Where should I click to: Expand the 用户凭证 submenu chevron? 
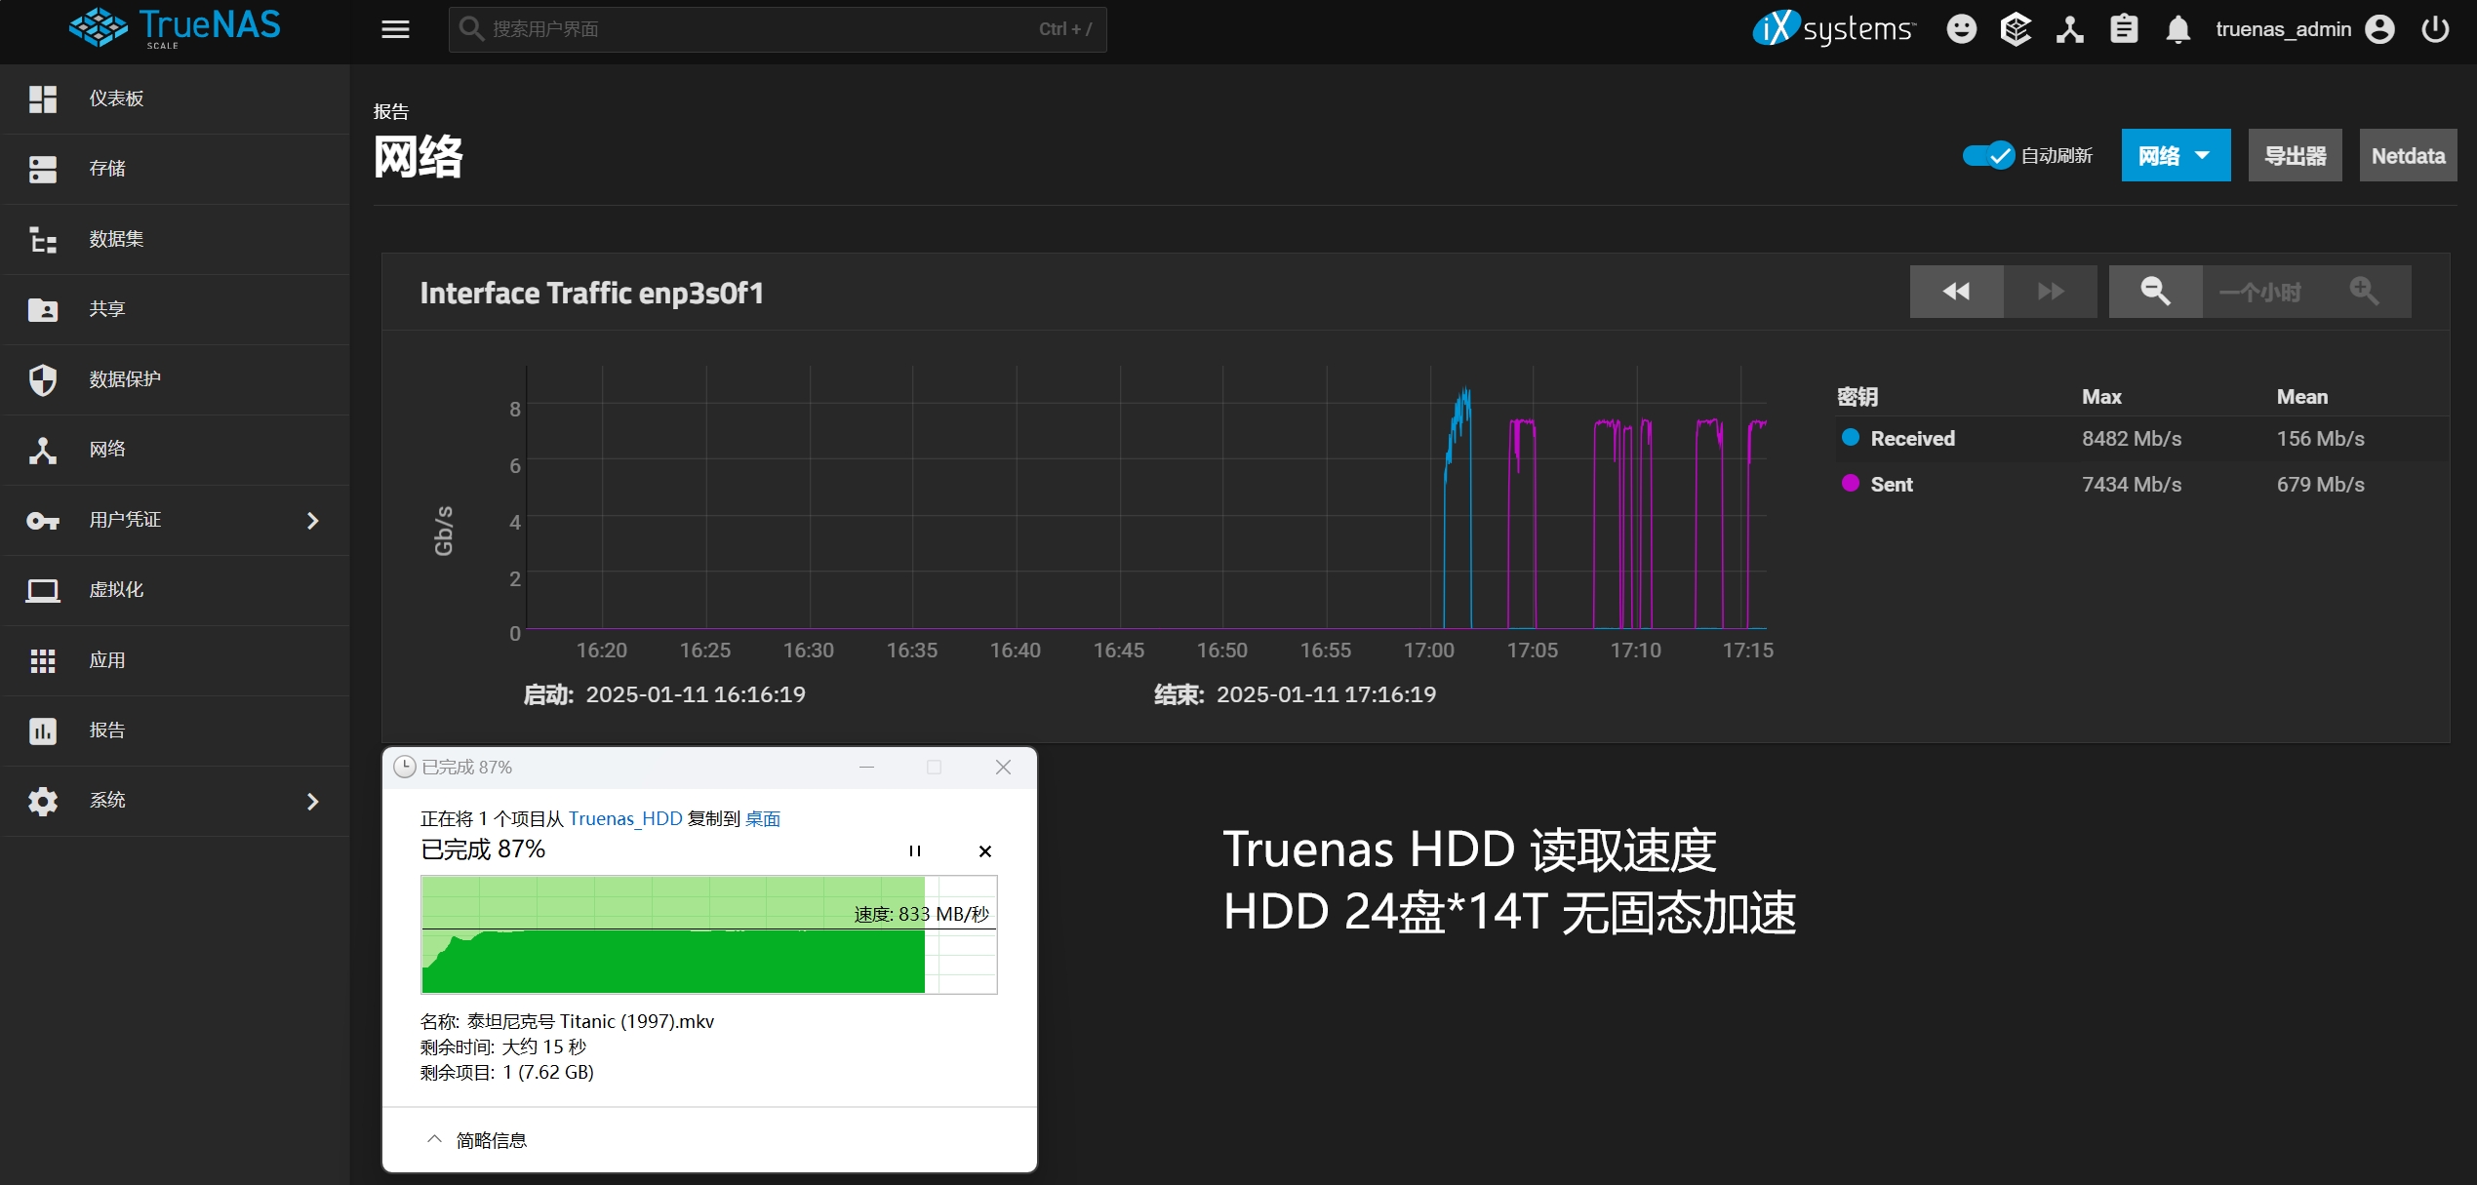pos(312,520)
